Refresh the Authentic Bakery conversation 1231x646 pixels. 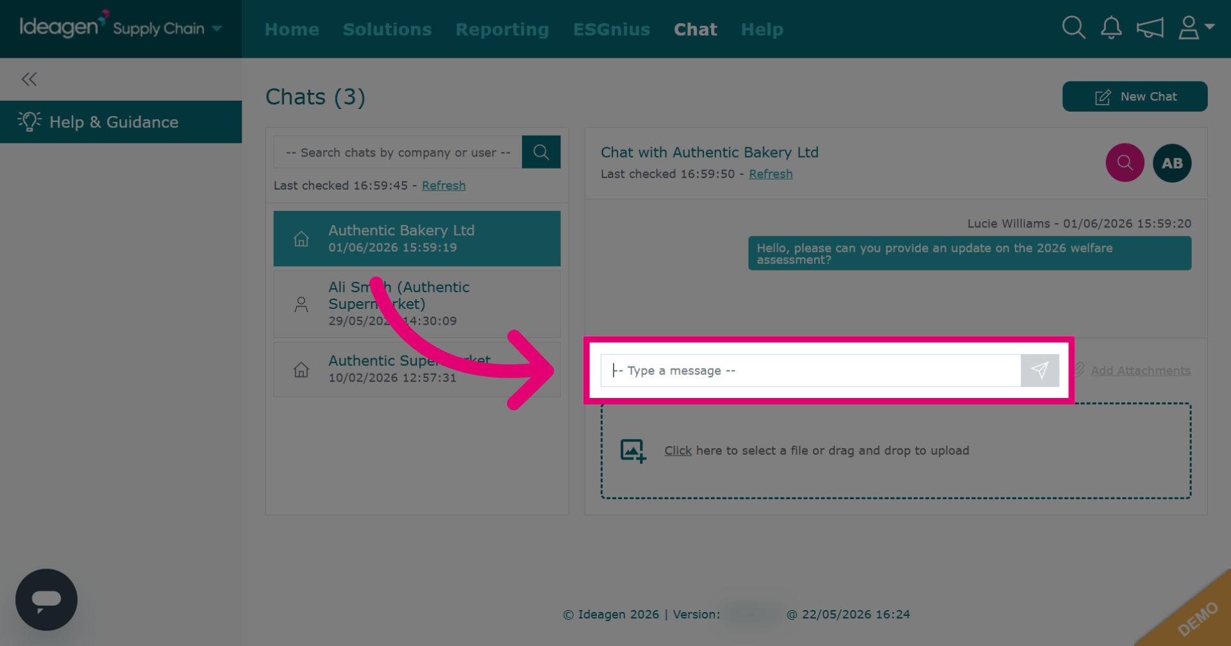[x=771, y=174]
